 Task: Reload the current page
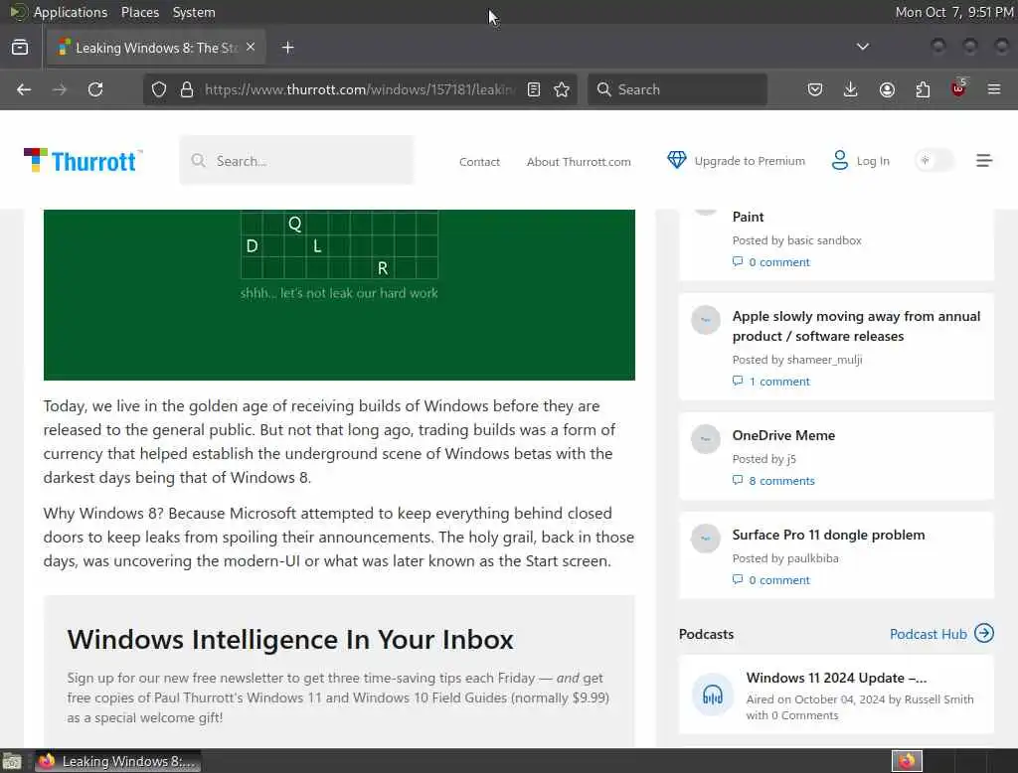tap(95, 89)
